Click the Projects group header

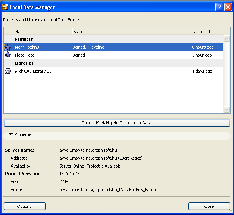pyautogui.click(x=24, y=39)
